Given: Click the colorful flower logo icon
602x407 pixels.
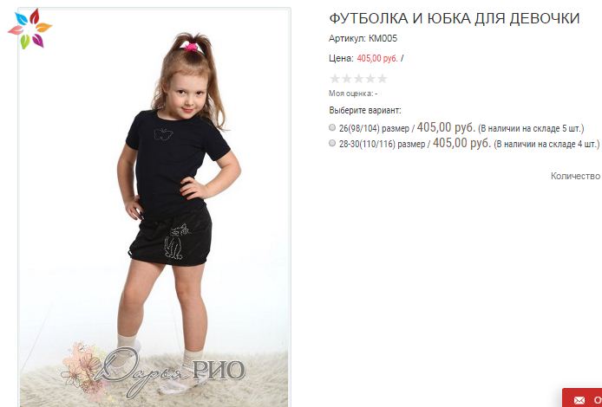Looking at the screenshot, I should [30, 29].
